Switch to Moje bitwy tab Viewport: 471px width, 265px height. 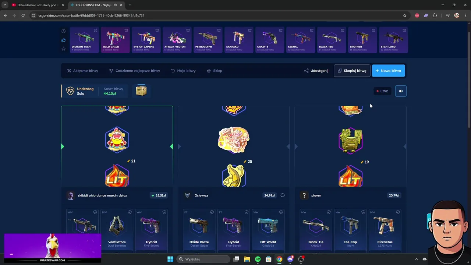183,71
